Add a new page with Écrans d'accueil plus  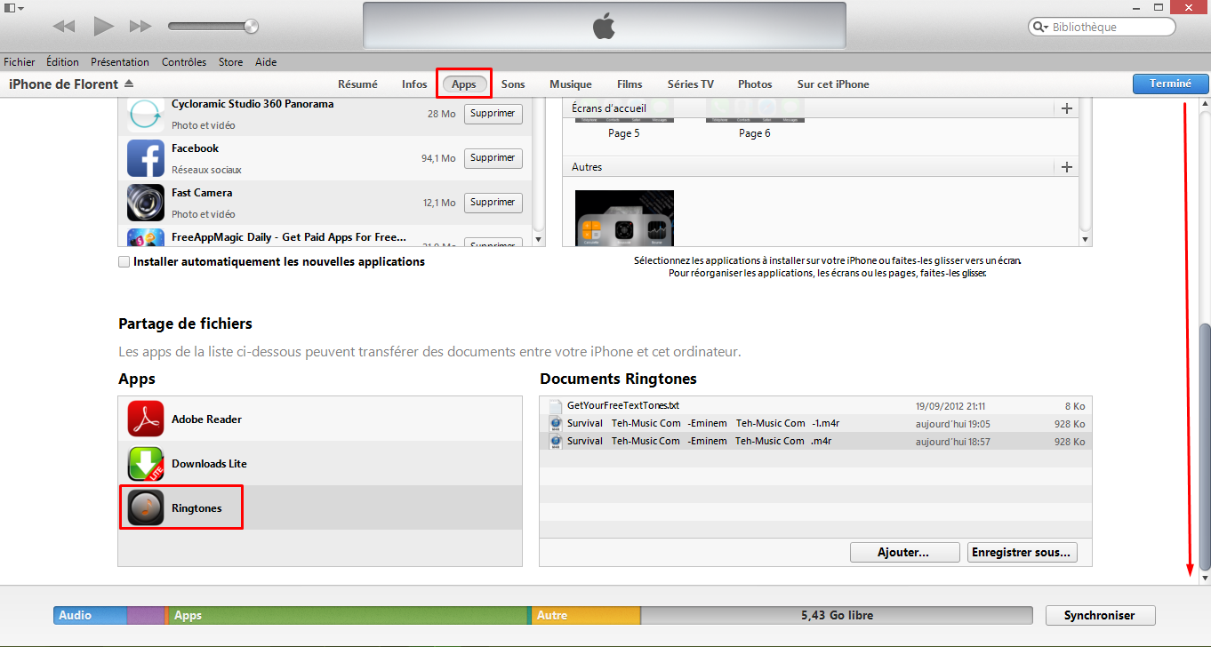pos(1067,108)
